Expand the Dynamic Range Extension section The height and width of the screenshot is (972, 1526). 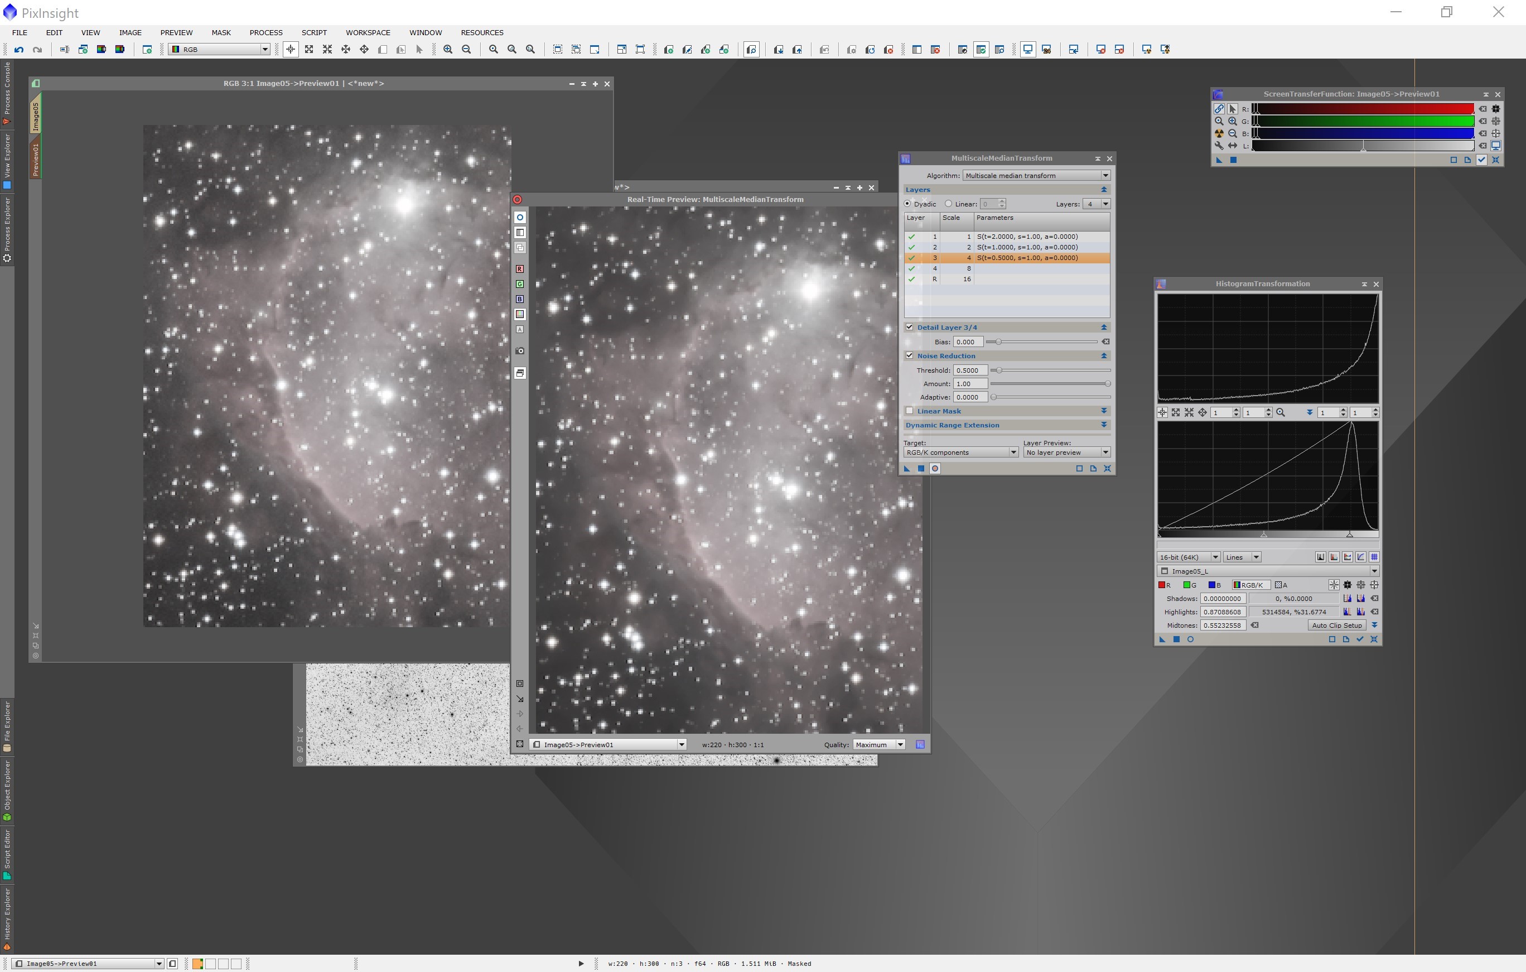1104,425
